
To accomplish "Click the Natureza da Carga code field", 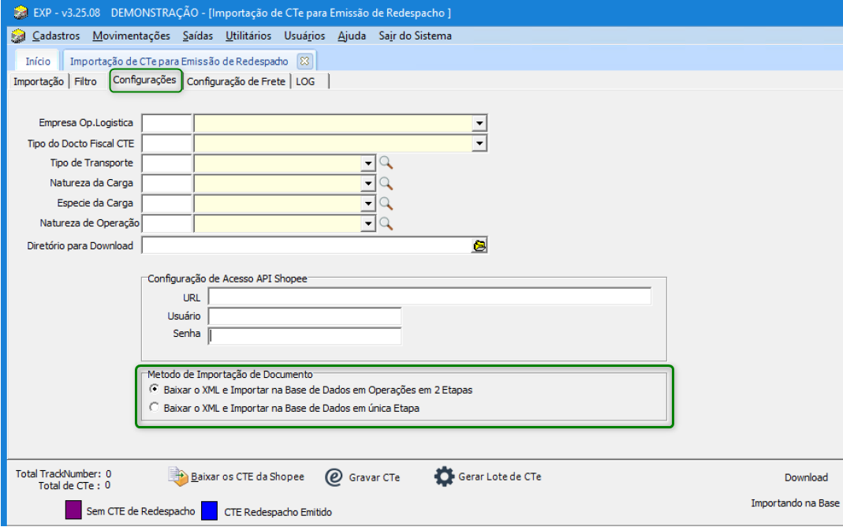I will [x=166, y=183].
